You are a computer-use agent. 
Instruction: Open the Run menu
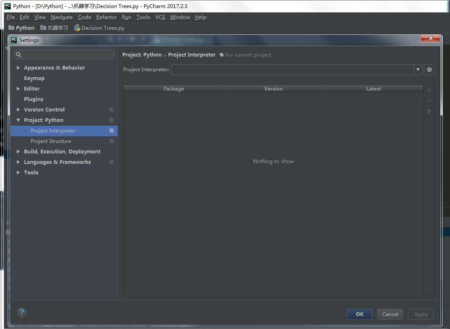click(126, 17)
